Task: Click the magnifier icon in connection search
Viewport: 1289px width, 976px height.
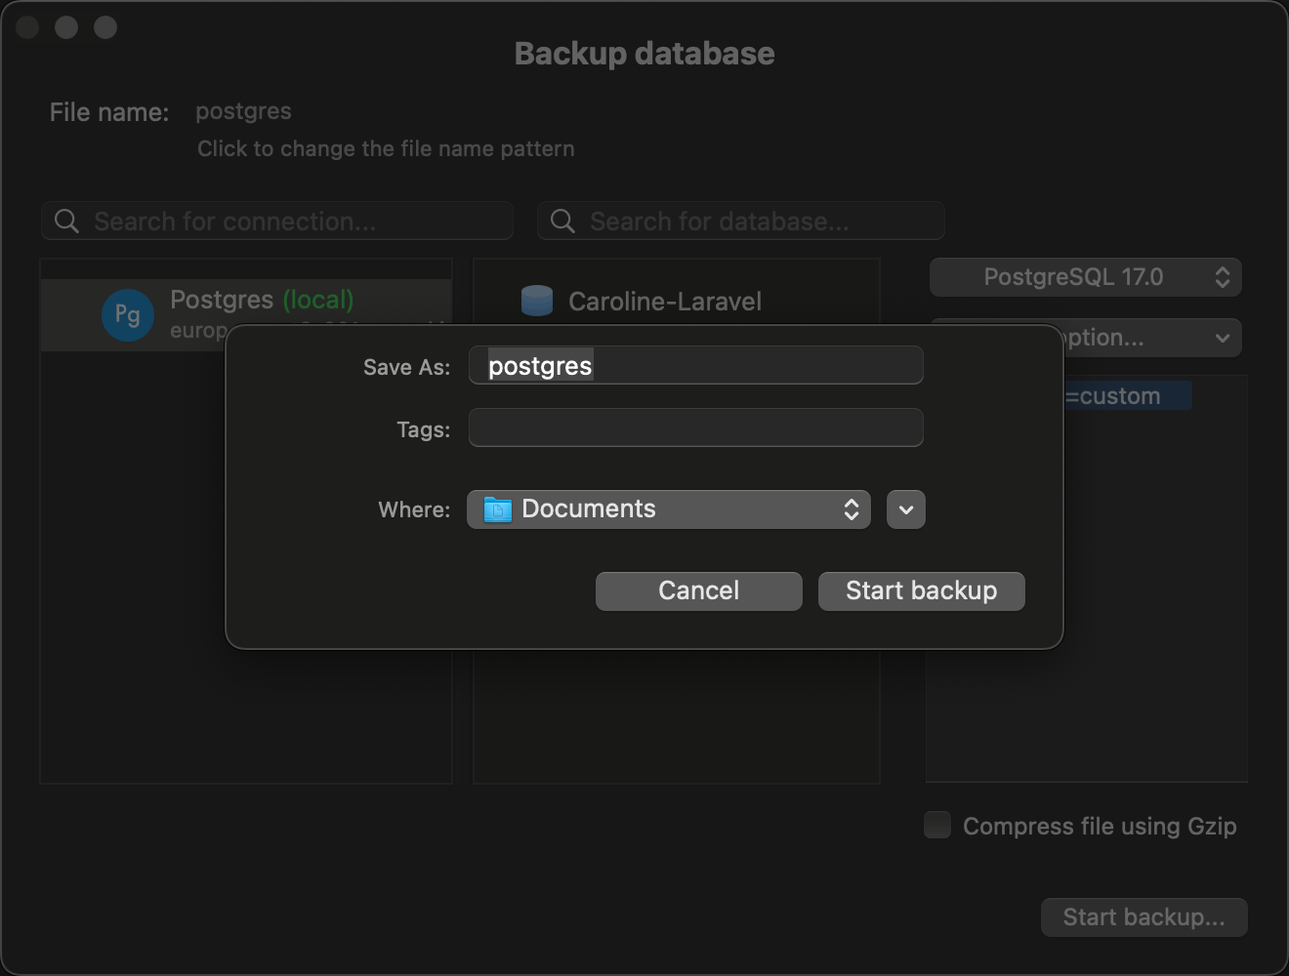Action: (x=65, y=221)
